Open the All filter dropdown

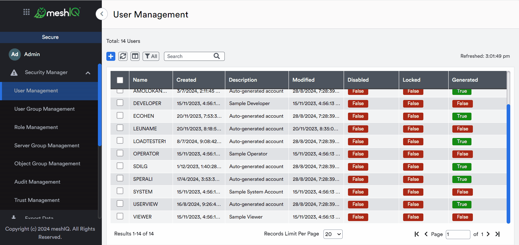[x=151, y=56]
